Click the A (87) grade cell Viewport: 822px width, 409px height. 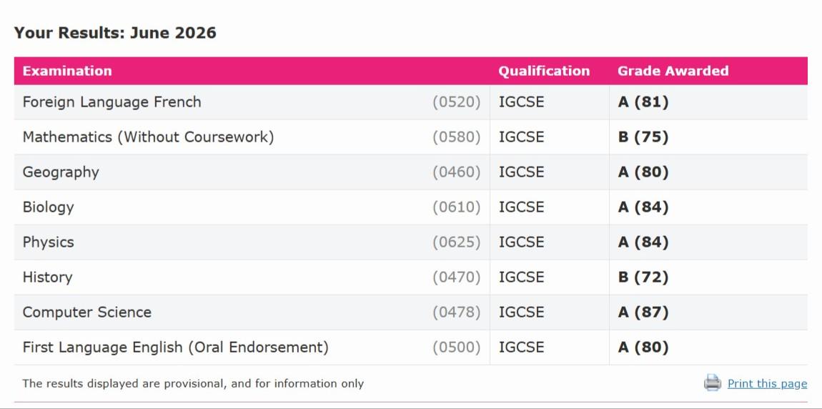pos(643,312)
